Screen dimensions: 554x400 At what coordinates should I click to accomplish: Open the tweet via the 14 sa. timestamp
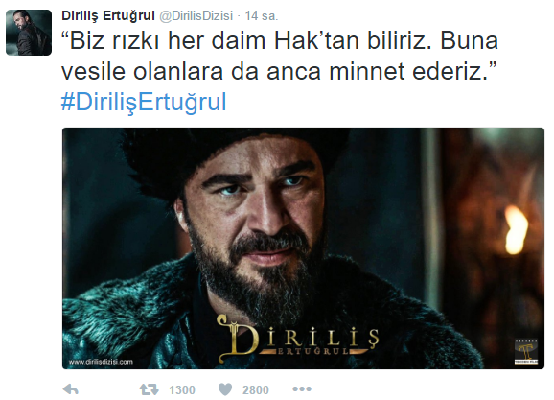click(262, 16)
